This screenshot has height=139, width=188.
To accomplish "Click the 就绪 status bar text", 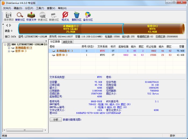I will click(5, 136).
